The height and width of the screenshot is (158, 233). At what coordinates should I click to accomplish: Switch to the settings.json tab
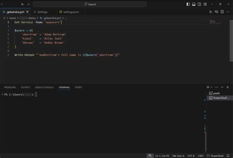point(69,12)
